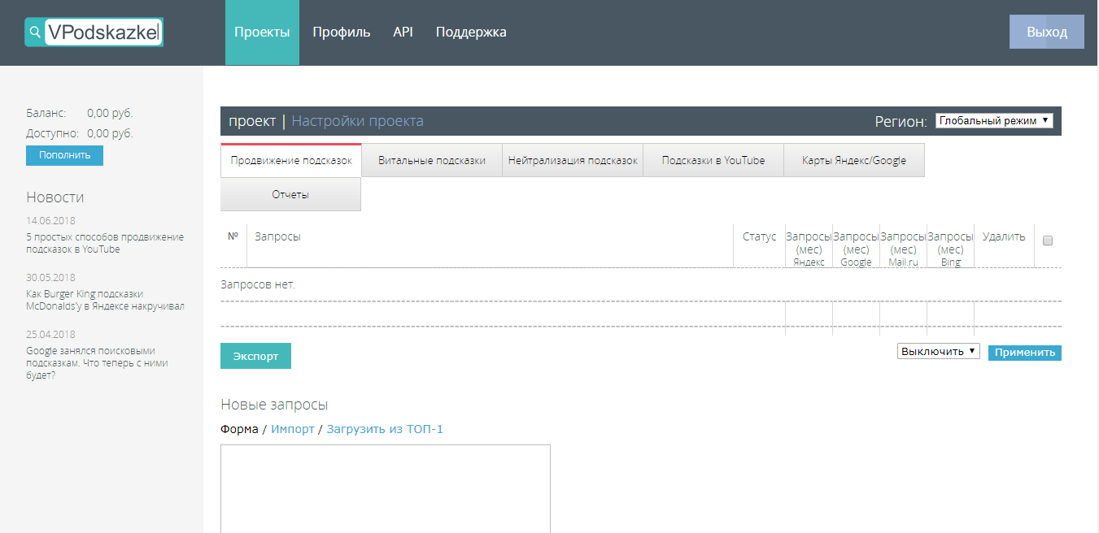Click the VPodskazke logo search icon

(35, 32)
